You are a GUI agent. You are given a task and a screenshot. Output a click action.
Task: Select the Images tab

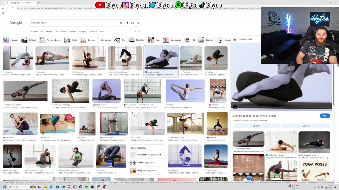[49, 31]
